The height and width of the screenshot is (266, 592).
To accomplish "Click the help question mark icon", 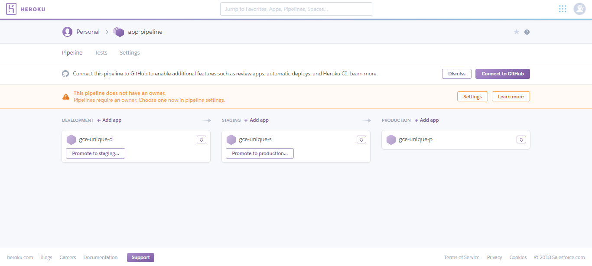I will (527, 32).
